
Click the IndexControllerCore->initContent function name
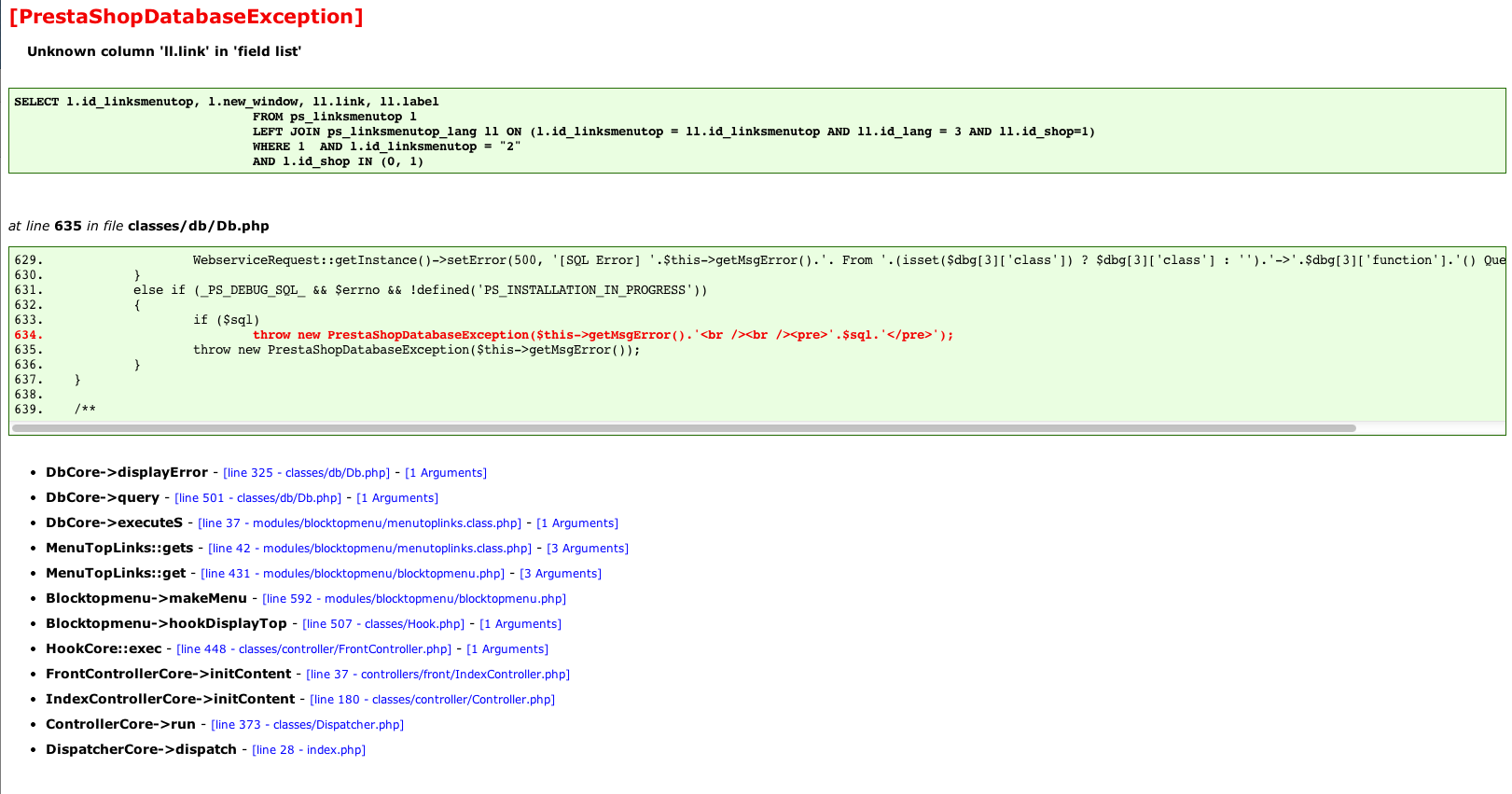pos(171,700)
